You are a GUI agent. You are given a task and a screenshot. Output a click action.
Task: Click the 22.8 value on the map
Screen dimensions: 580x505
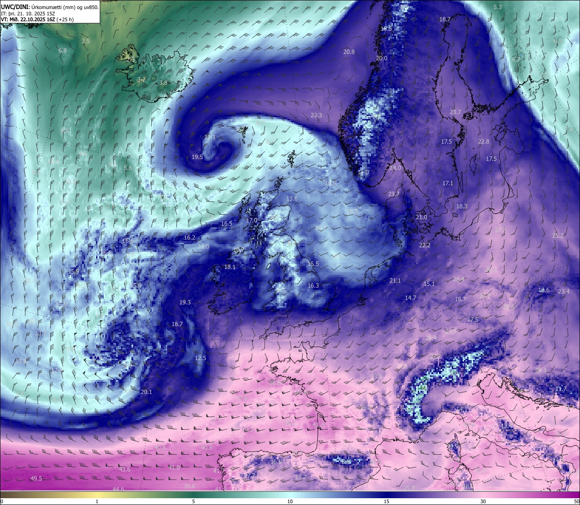[483, 142]
